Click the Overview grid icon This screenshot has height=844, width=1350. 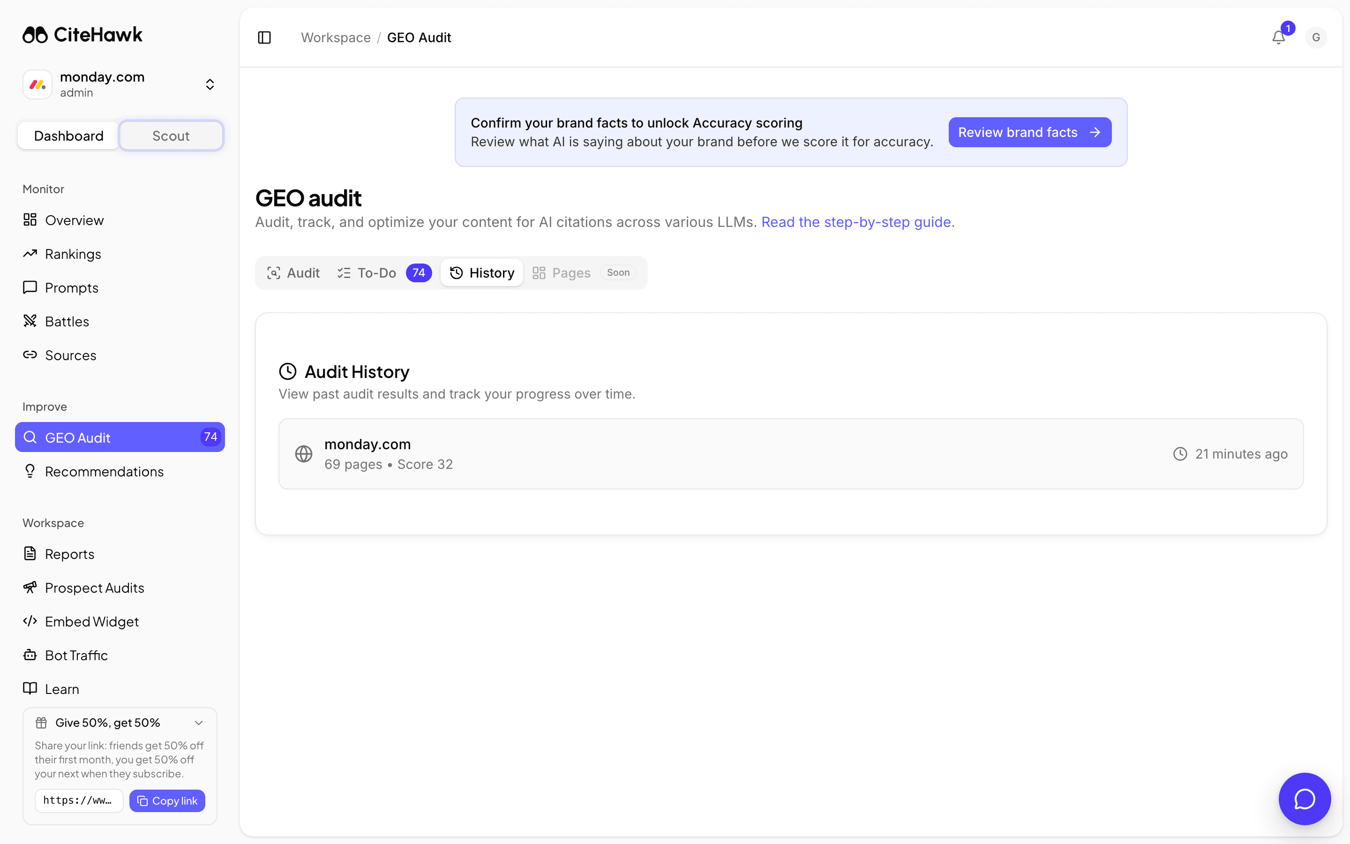click(x=30, y=220)
